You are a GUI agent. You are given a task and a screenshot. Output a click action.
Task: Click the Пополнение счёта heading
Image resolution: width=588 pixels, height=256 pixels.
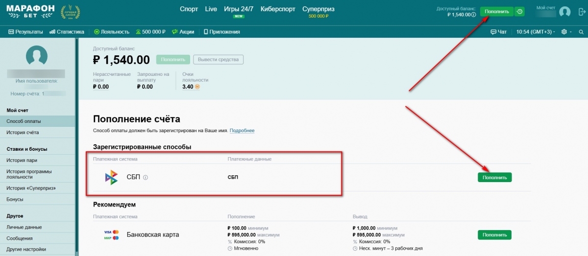point(137,119)
